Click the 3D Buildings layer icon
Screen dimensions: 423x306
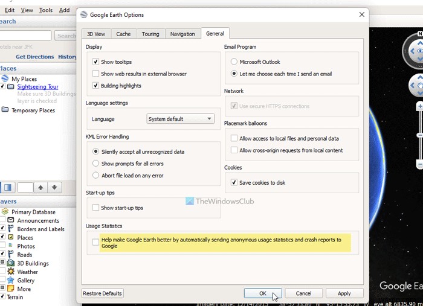[11, 264]
